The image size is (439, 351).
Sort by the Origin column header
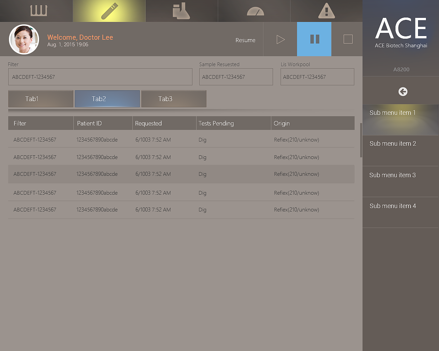(x=313, y=123)
